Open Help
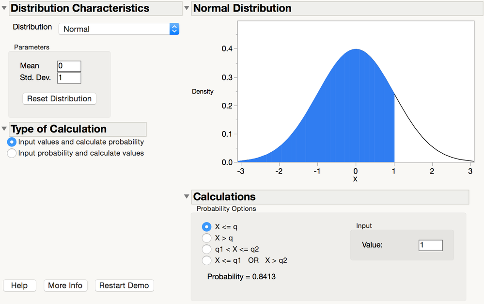 19,285
